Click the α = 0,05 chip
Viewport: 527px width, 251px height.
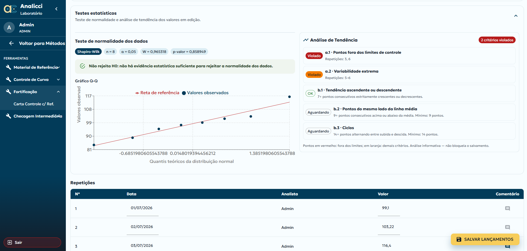tap(129, 52)
